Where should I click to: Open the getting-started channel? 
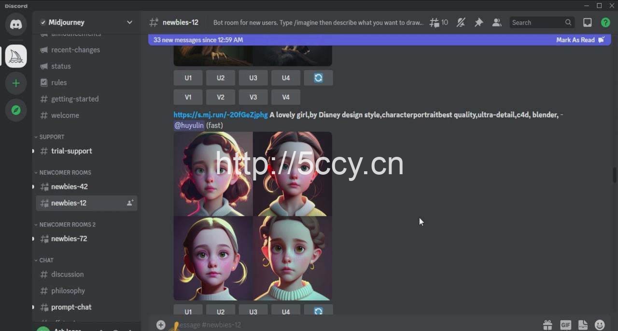click(75, 99)
